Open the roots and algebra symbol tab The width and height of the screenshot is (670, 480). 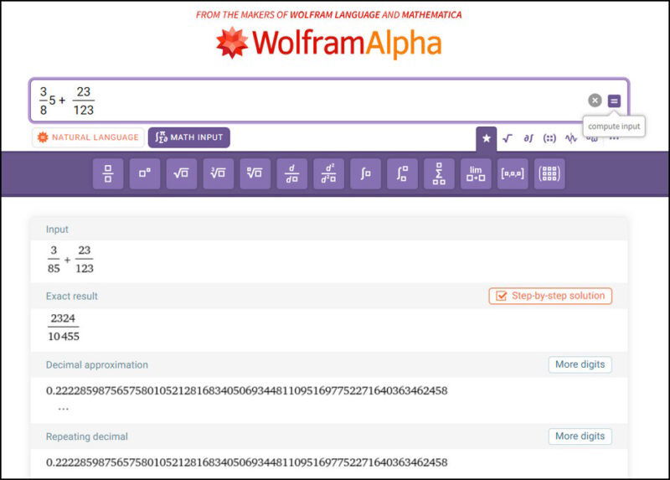pyautogui.click(x=508, y=138)
